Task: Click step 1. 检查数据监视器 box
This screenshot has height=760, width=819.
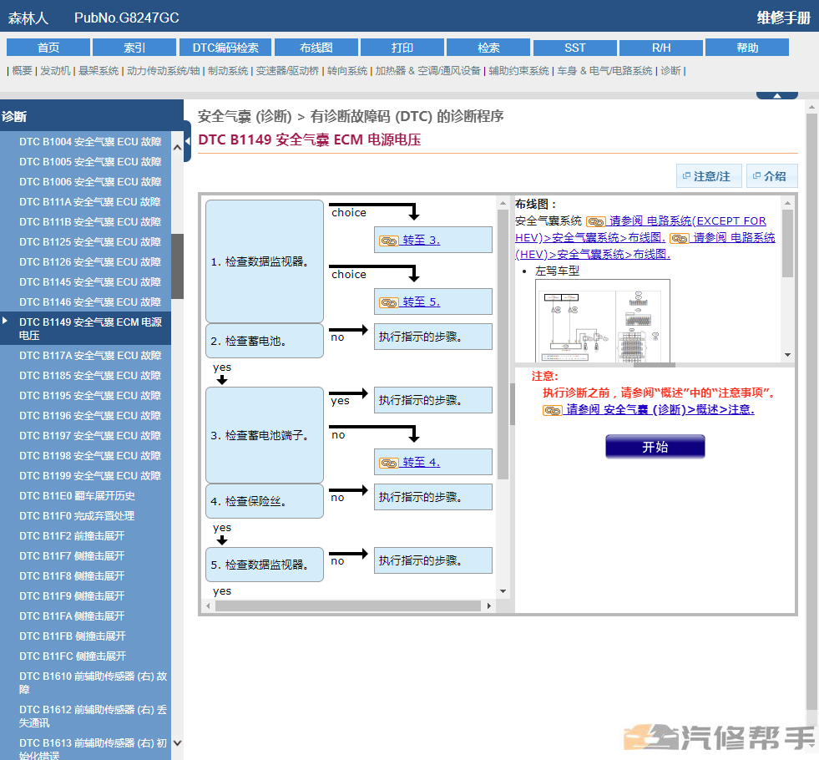Action: [265, 261]
